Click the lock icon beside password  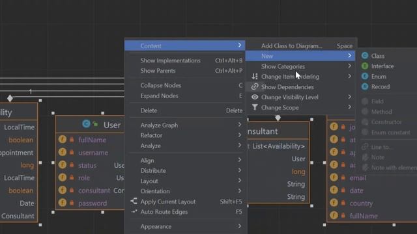coord(72,203)
